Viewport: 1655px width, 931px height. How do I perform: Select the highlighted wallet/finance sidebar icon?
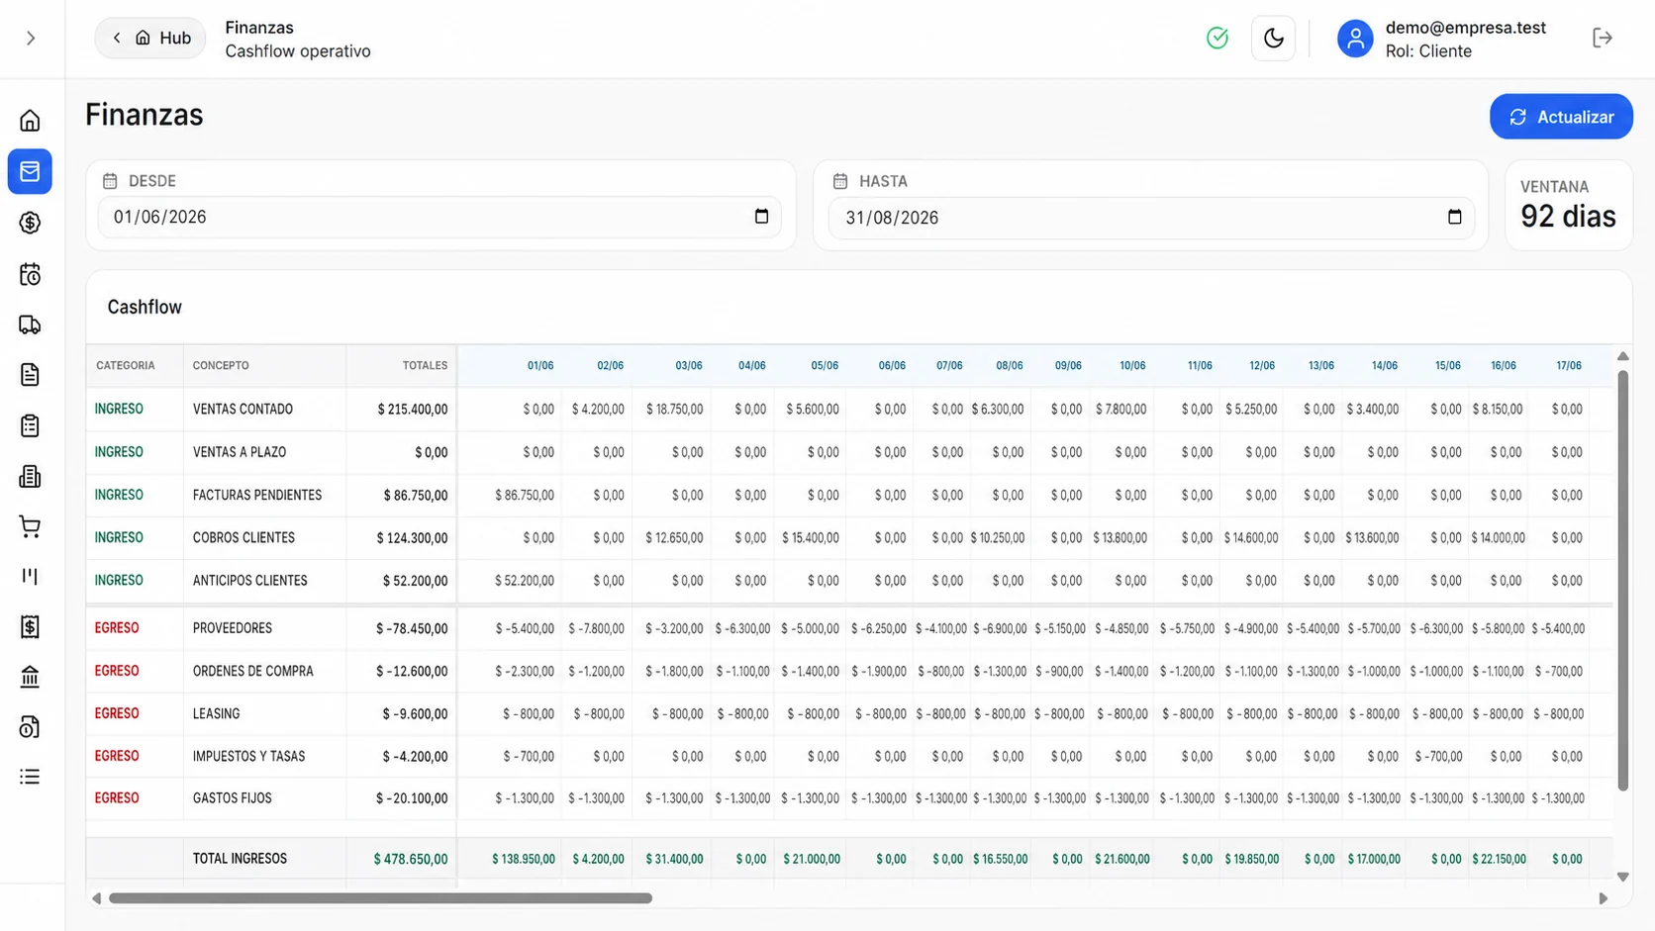click(30, 171)
